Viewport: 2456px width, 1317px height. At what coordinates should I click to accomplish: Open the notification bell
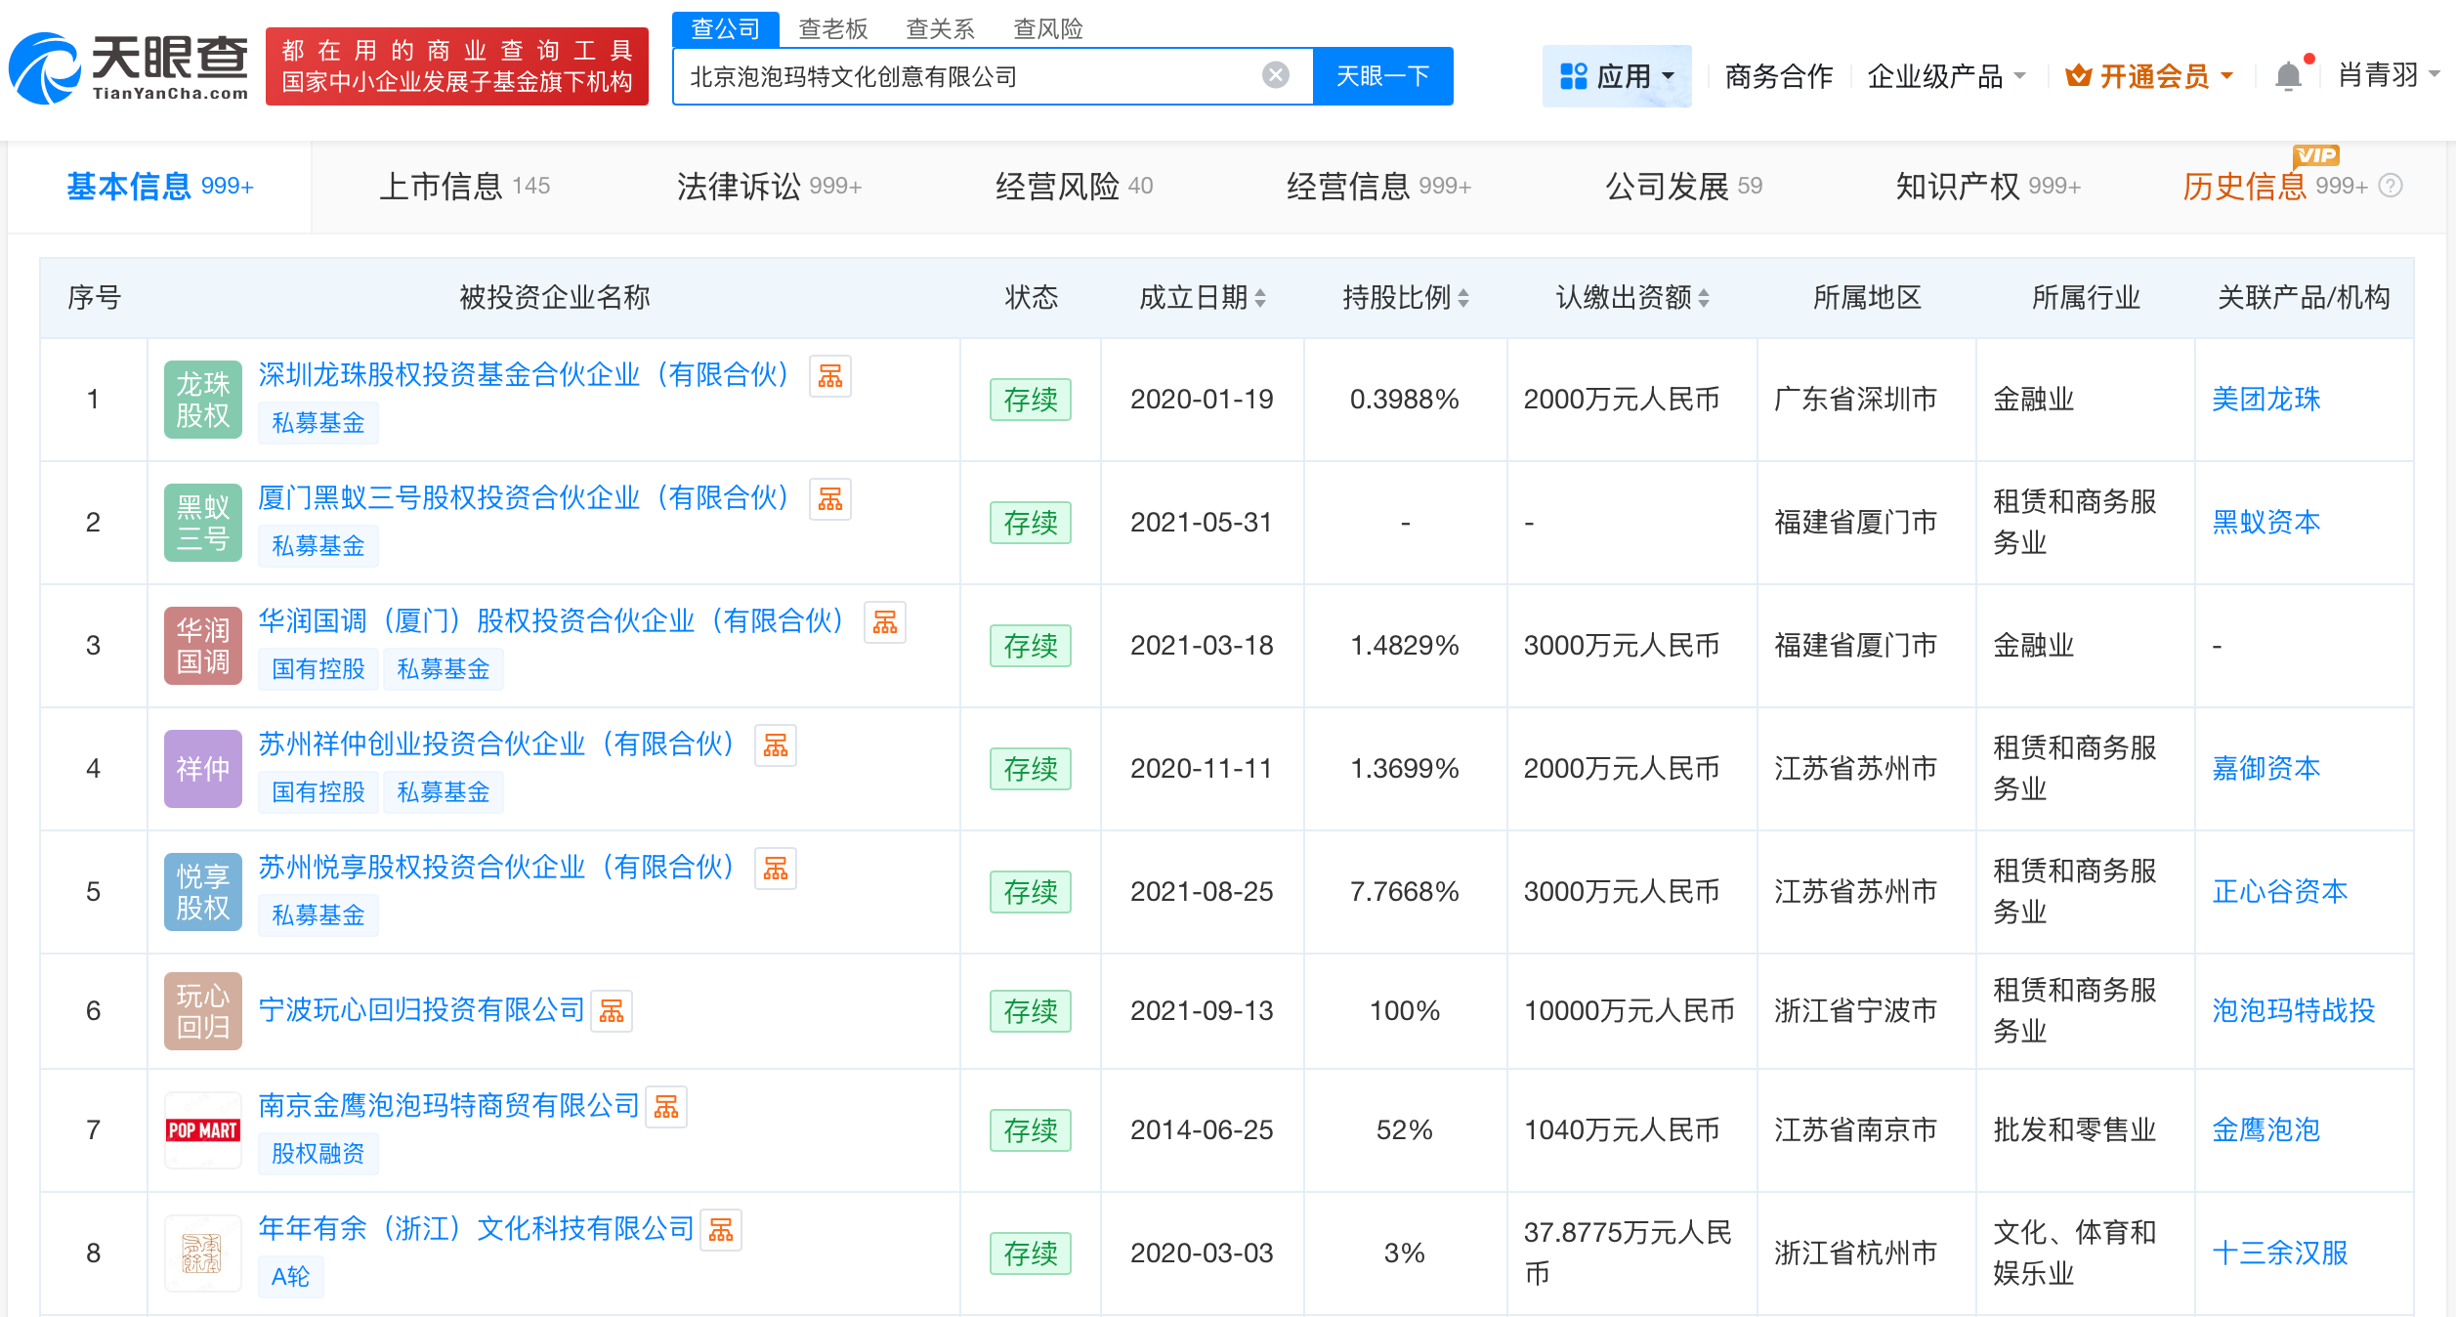tap(2288, 75)
